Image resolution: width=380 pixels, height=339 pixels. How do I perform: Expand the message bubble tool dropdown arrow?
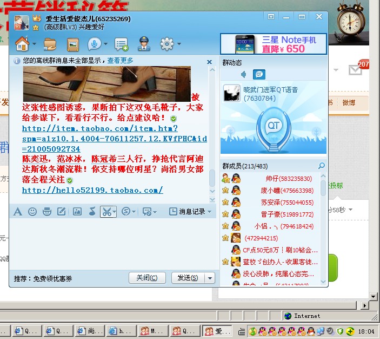(x=155, y=212)
